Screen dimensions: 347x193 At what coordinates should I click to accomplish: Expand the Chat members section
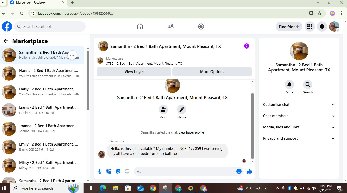click(299, 116)
